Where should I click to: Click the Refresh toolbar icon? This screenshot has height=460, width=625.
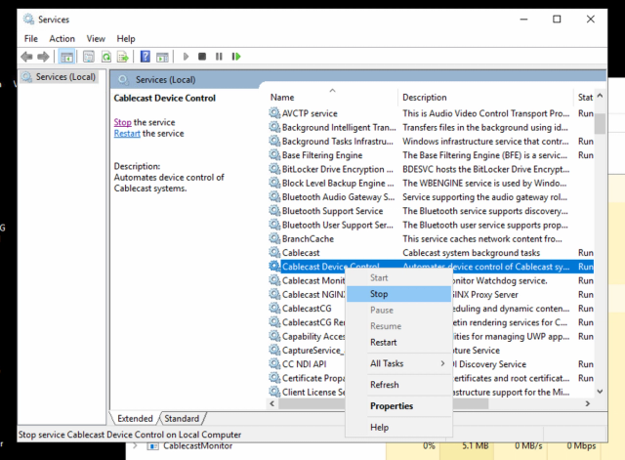[106, 57]
